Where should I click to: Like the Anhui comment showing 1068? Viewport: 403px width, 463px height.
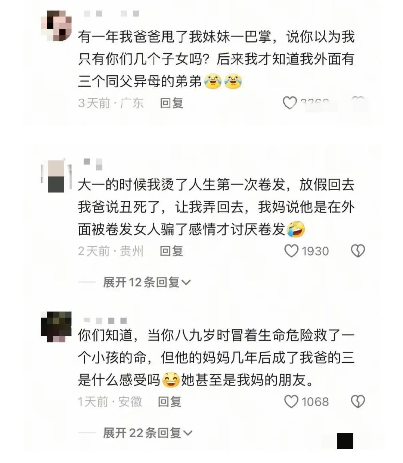[x=291, y=402]
